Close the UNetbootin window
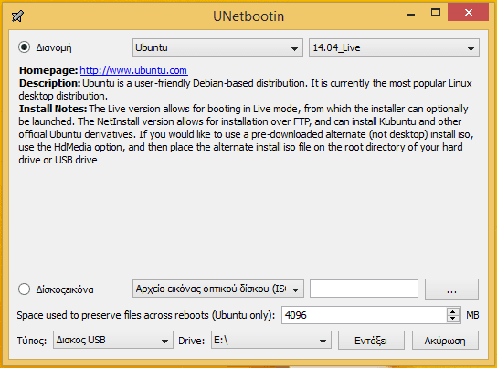The width and height of the screenshot is (497, 368). pos(468,13)
